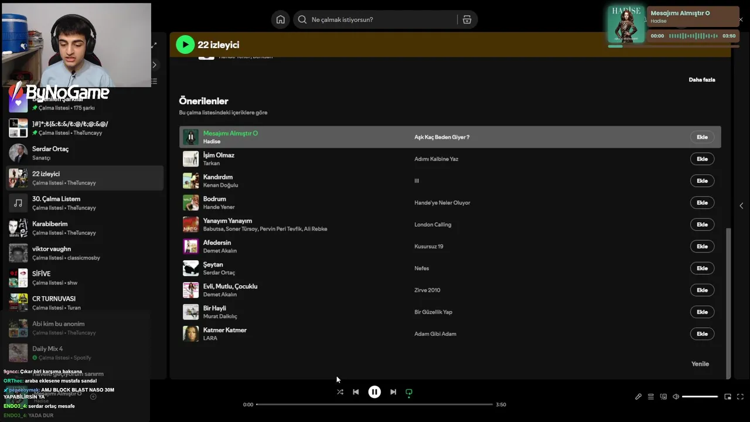Open artist link Kenan Doğulu
750x422 pixels.
[220, 185]
